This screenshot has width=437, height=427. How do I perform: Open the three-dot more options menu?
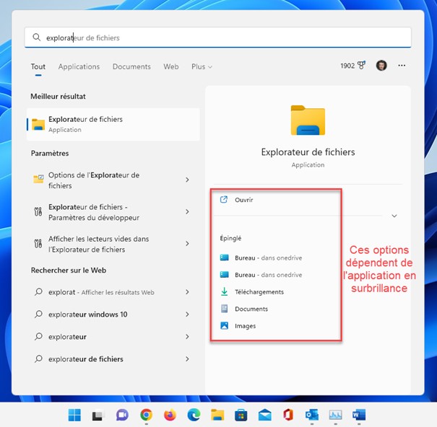[x=402, y=66]
